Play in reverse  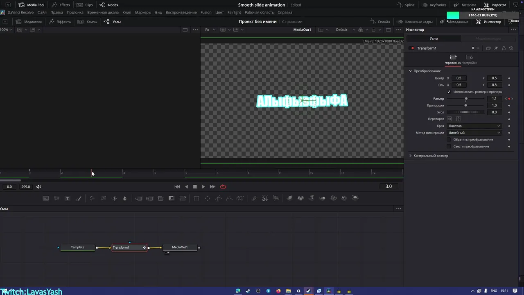(187, 186)
